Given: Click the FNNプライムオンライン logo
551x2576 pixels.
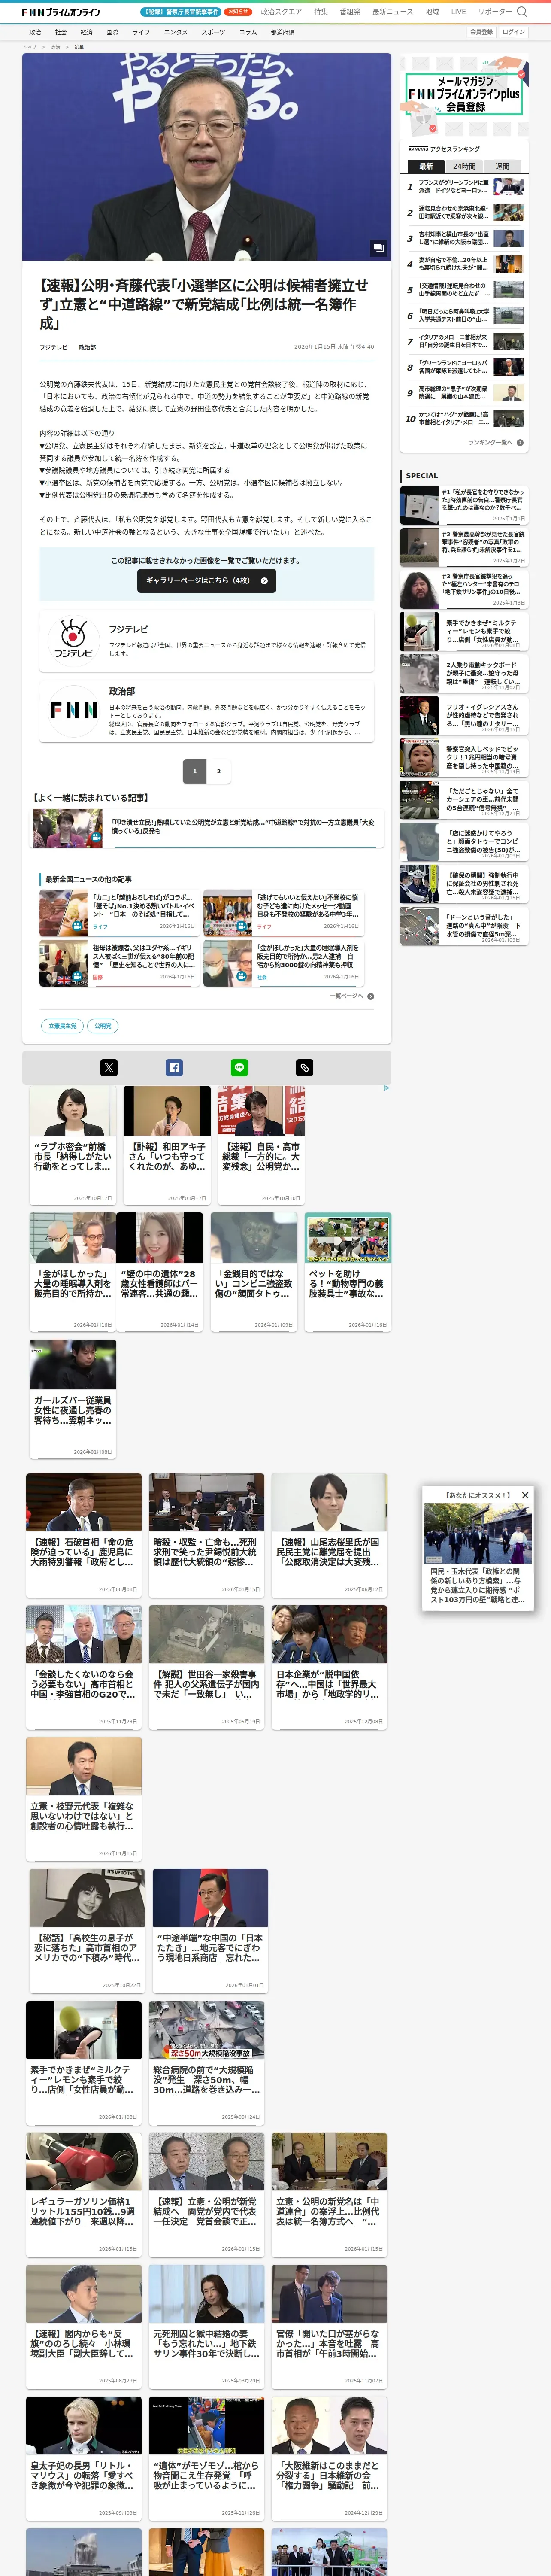Looking at the screenshot, I should [x=61, y=12].
